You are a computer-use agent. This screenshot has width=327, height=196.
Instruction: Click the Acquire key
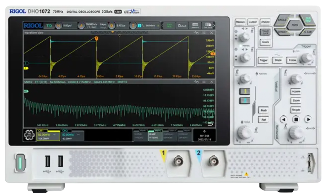coord(296,91)
